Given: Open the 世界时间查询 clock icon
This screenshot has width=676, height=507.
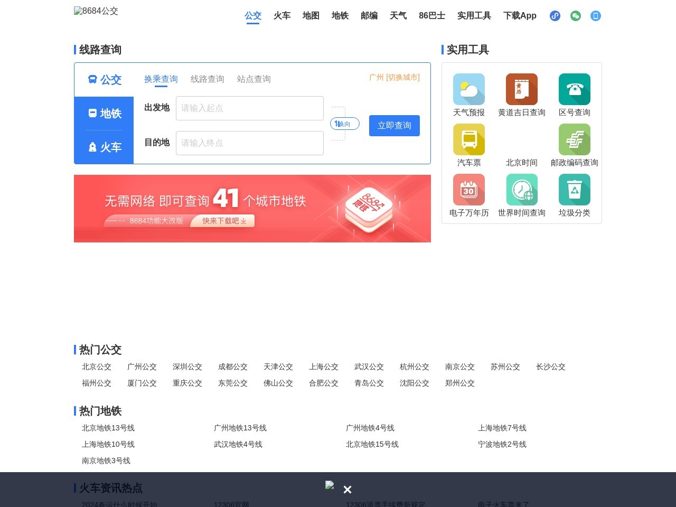Looking at the screenshot, I should click(x=522, y=190).
